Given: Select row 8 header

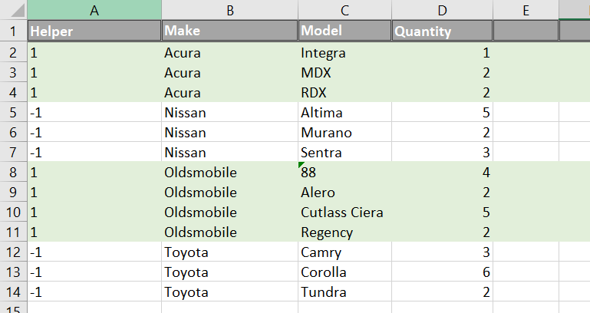Looking at the screenshot, I should click(x=13, y=173).
